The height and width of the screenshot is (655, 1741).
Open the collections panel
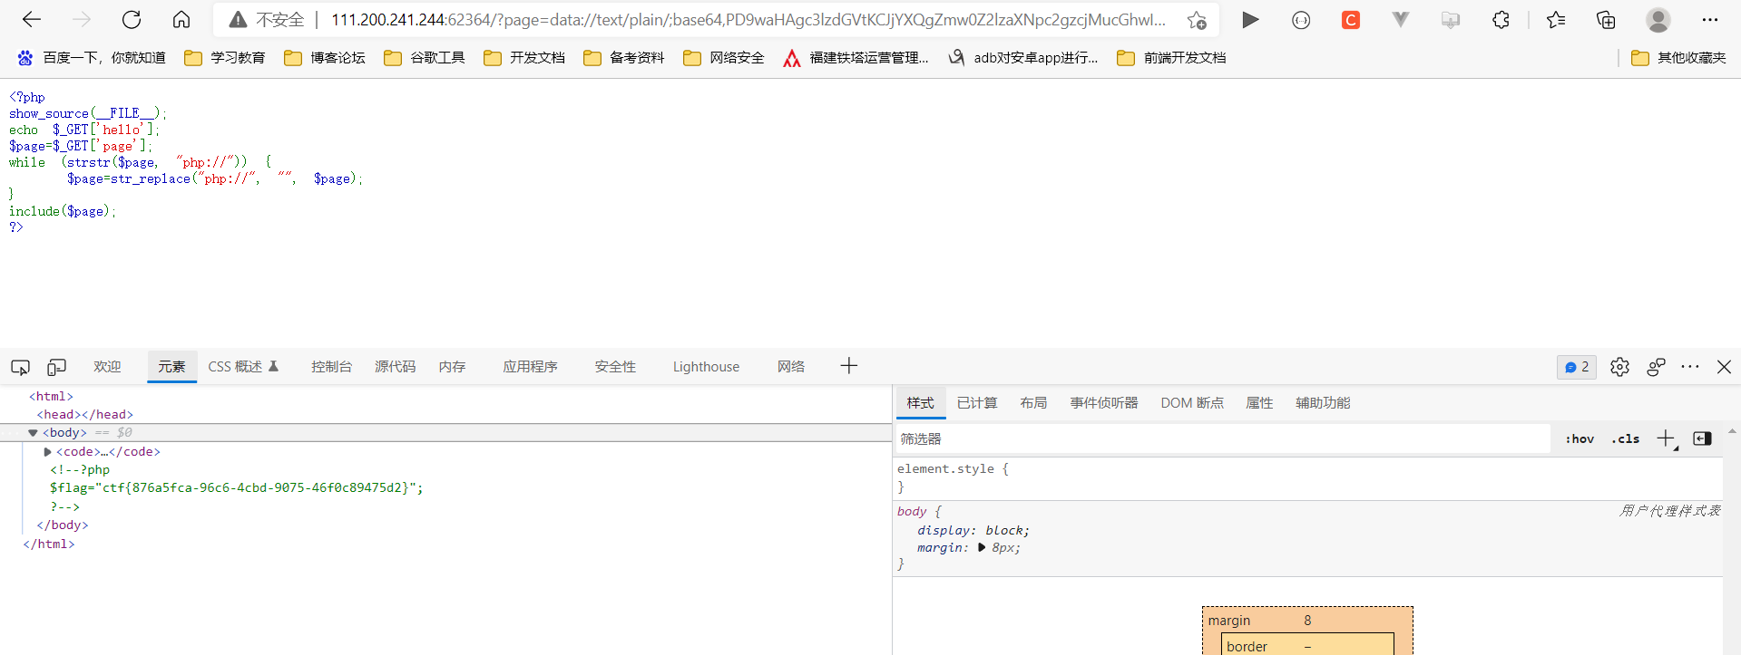coord(1606,19)
